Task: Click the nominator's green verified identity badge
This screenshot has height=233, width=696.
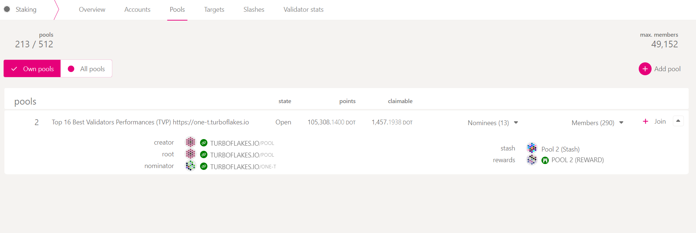Action: pos(204,166)
